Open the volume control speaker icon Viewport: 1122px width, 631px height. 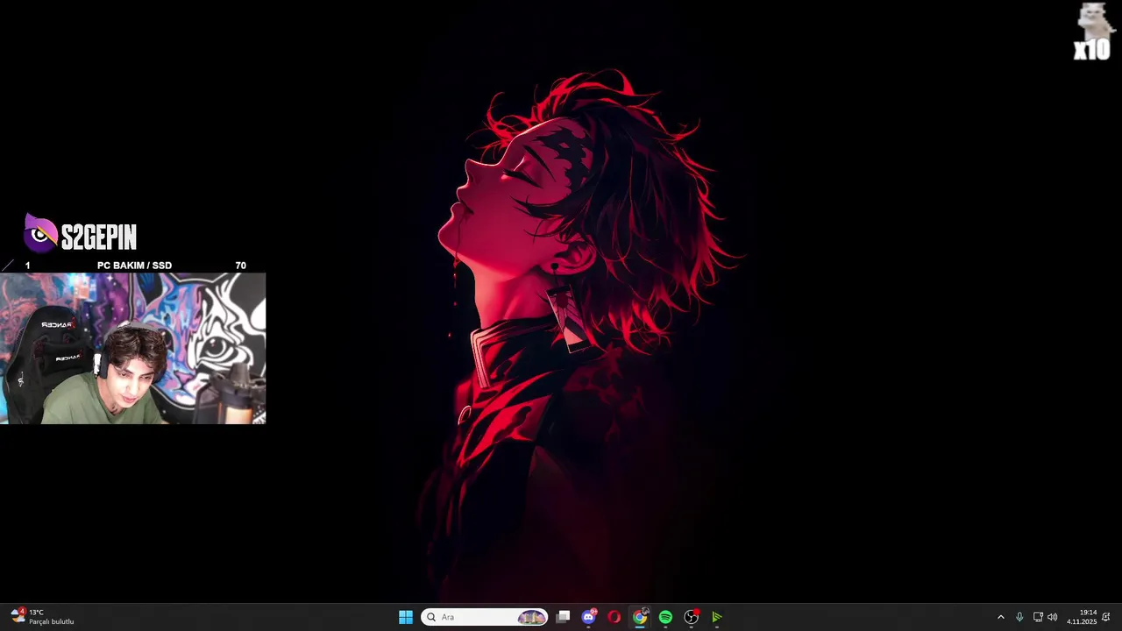[1052, 617]
